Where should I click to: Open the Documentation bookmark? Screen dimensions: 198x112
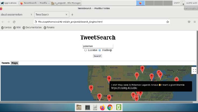click(32, 28)
